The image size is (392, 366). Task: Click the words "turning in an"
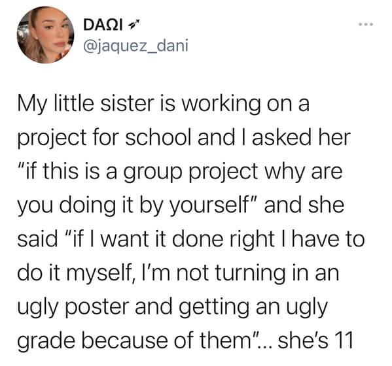(x=277, y=273)
